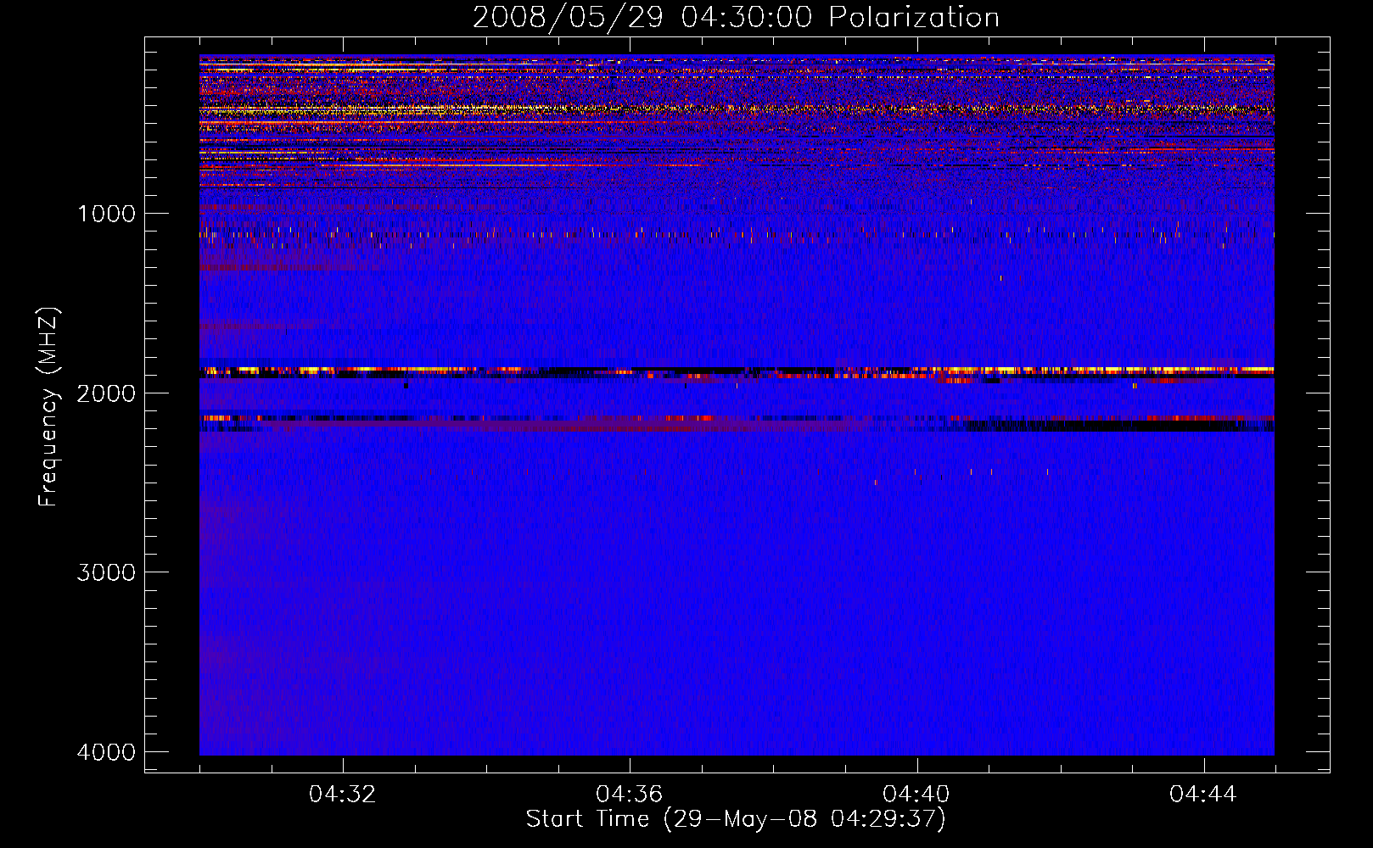The width and height of the screenshot is (1373, 848).
Task: Click the x-axis label 'Start Time (29-May-08 04:29:37)'
Action: (736, 819)
